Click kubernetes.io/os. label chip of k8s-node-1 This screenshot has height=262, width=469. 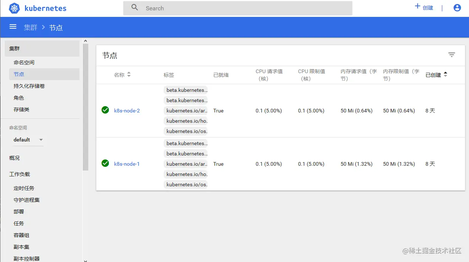[186, 184]
